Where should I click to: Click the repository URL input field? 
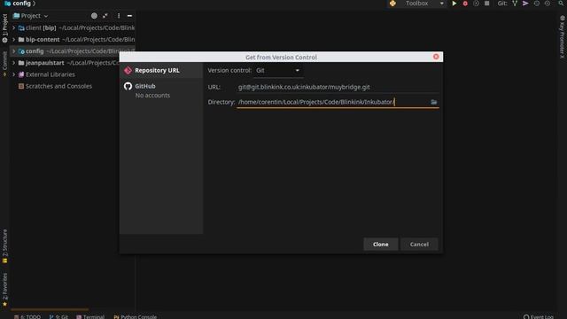pos(338,87)
